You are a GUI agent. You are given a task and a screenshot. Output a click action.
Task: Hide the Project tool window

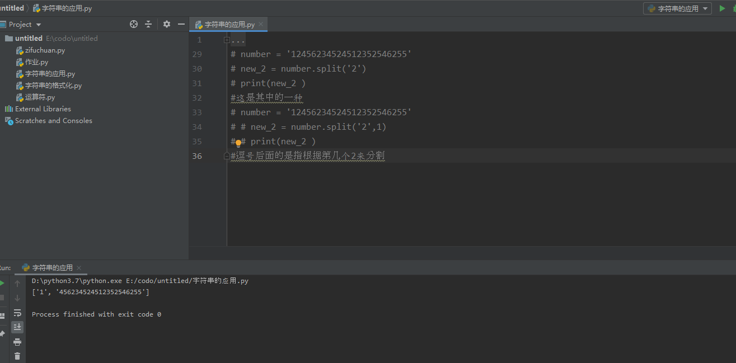click(x=181, y=24)
